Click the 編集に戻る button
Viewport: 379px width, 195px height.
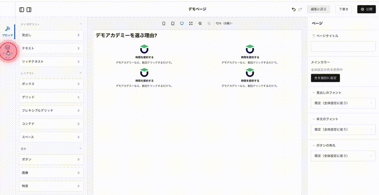click(318, 9)
